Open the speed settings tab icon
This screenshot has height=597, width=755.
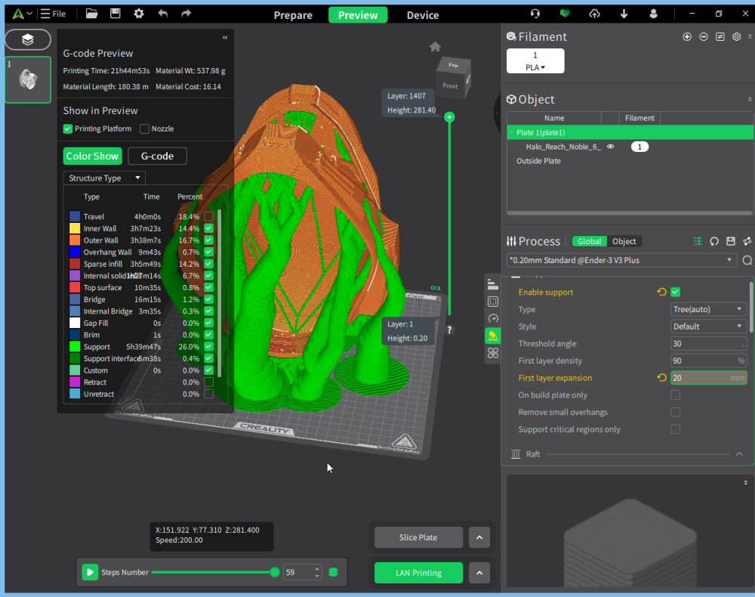pos(492,318)
